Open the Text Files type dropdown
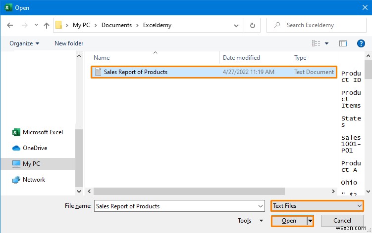Viewport: 372px width, 233px height. pyautogui.click(x=317, y=206)
